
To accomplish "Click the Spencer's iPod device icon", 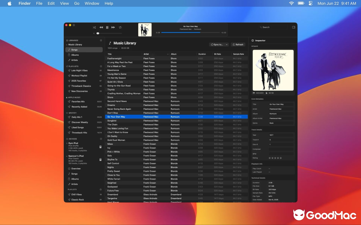I will pos(100,160).
